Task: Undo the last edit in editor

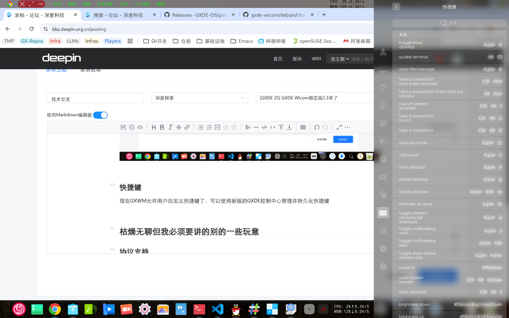Action: click(317, 127)
